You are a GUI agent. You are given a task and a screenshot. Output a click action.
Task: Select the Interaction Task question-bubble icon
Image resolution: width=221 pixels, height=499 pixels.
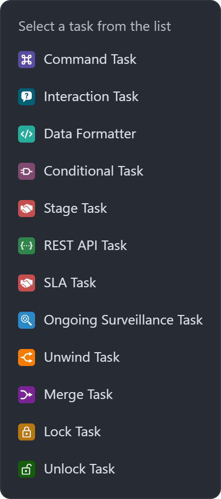27,97
